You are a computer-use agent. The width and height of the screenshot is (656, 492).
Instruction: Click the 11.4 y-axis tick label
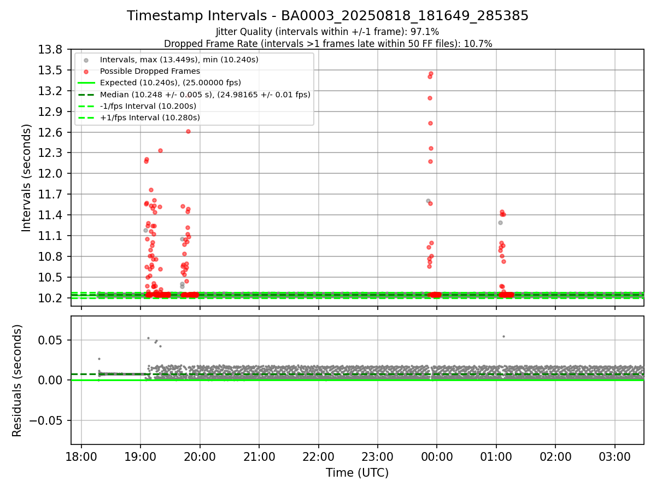[x=51, y=215]
